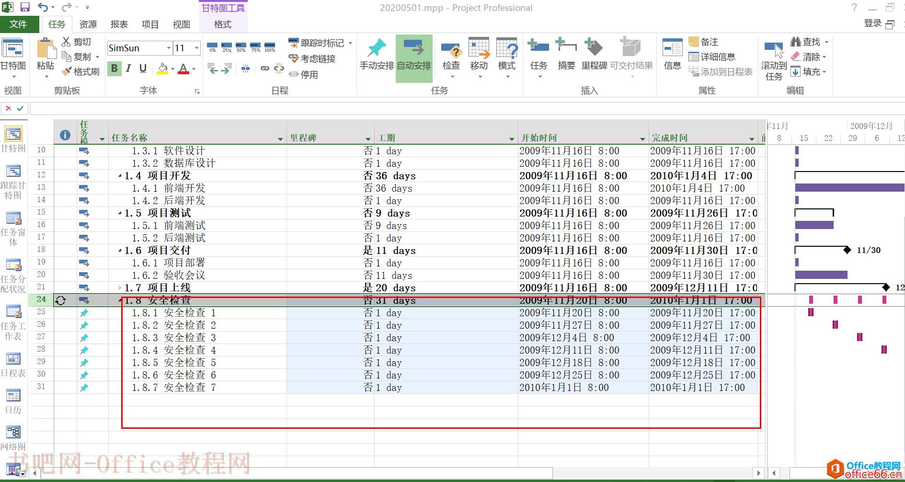Set task progress to 0% complete
Screen dimensions: 905x482
coord(212,47)
